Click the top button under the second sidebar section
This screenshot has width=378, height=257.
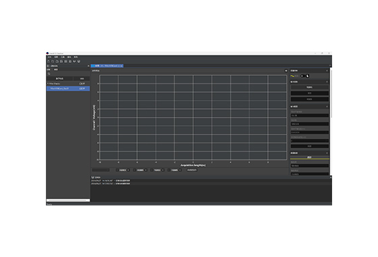(x=310, y=87)
